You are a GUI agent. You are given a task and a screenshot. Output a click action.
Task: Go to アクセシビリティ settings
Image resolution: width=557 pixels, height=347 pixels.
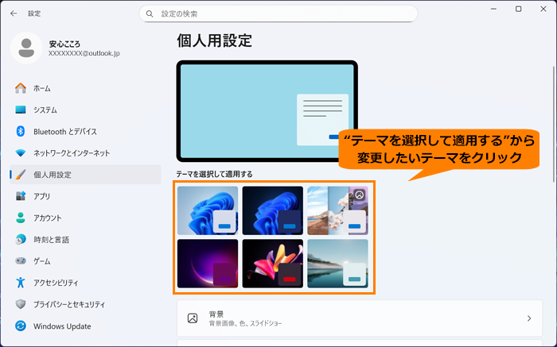(x=85, y=283)
